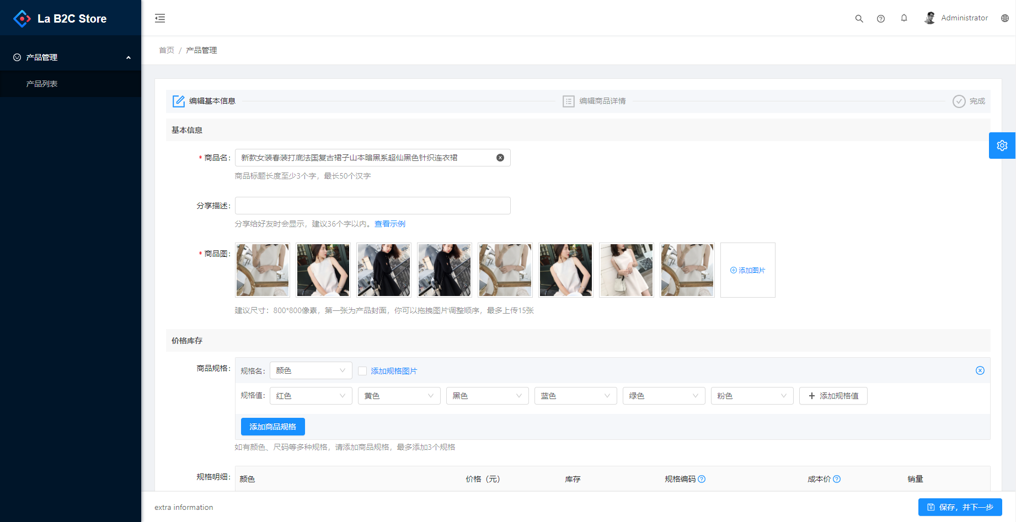Enable 添加规格图片 checkbox
The height and width of the screenshot is (522, 1016).
362,371
